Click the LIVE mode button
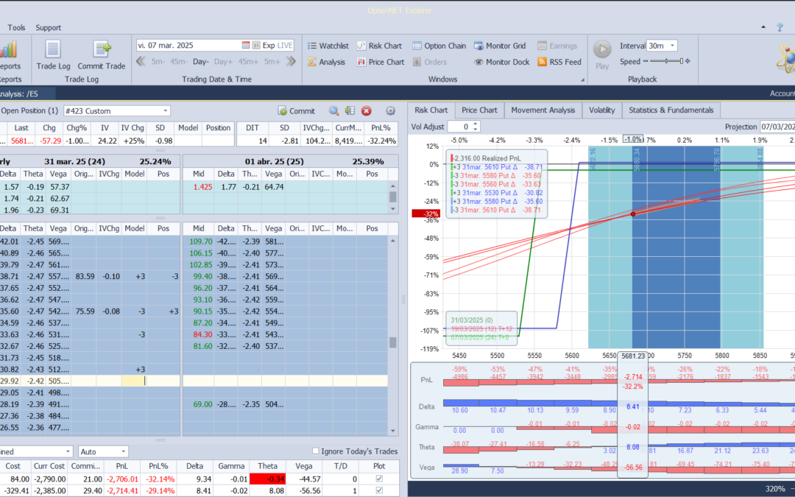795x497 pixels. 285,45
